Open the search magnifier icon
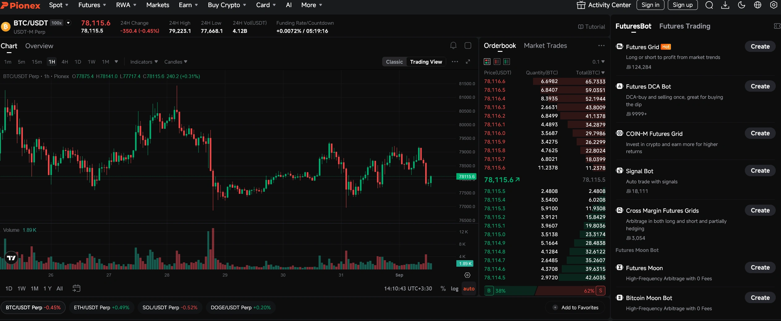Viewport: 781px width, 321px height. (709, 5)
